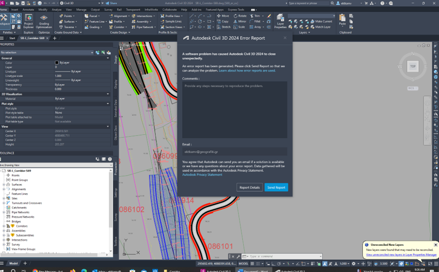
Task: Open the Points dropdown
Action: coord(67,16)
